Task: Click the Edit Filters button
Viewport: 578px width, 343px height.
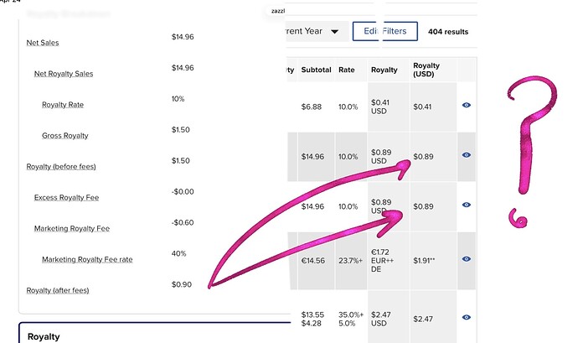Action: coord(384,31)
